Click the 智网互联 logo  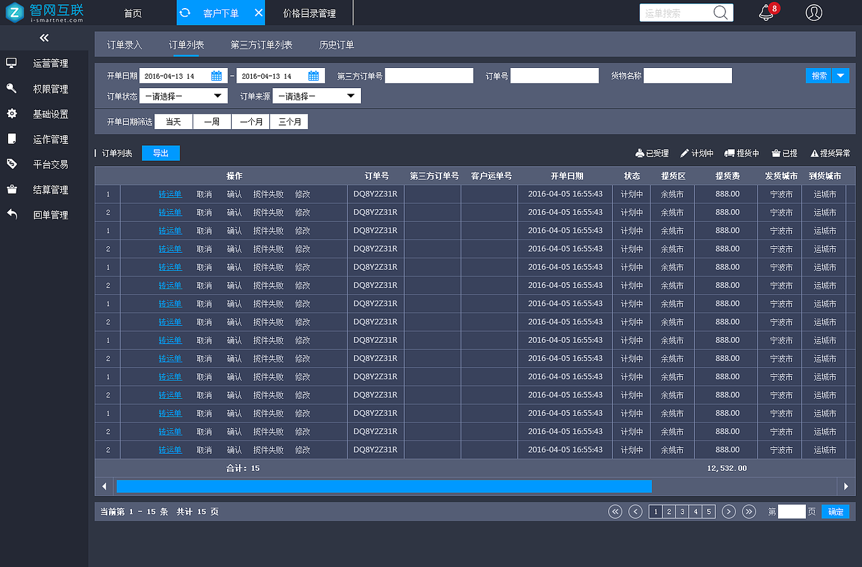pyautogui.click(x=44, y=13)
